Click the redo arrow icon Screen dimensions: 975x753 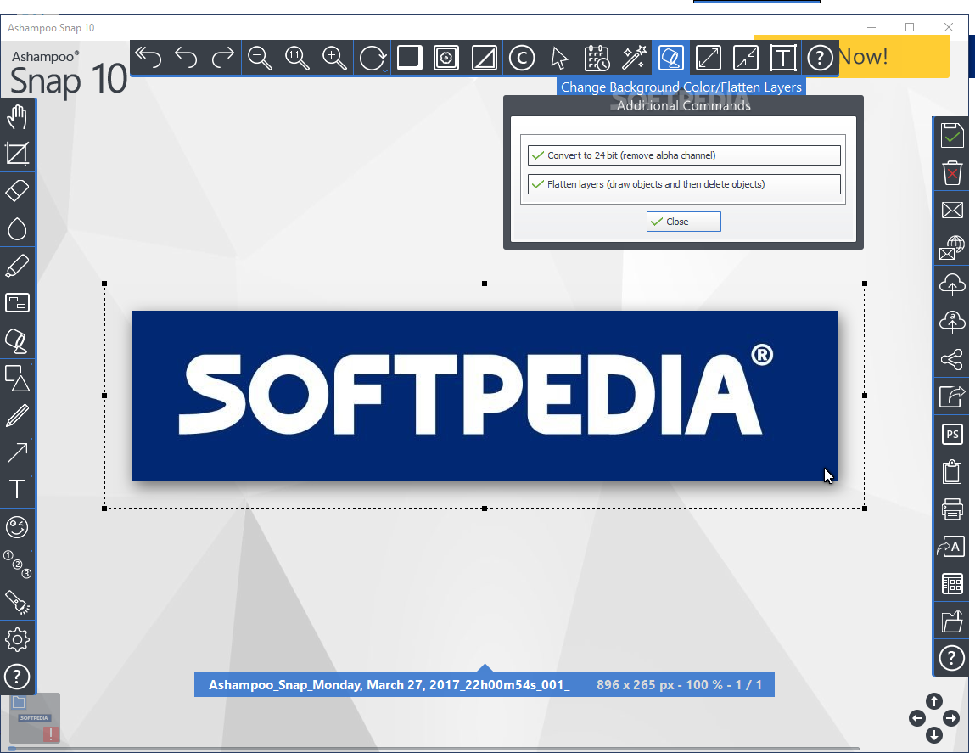click(222, 58)
